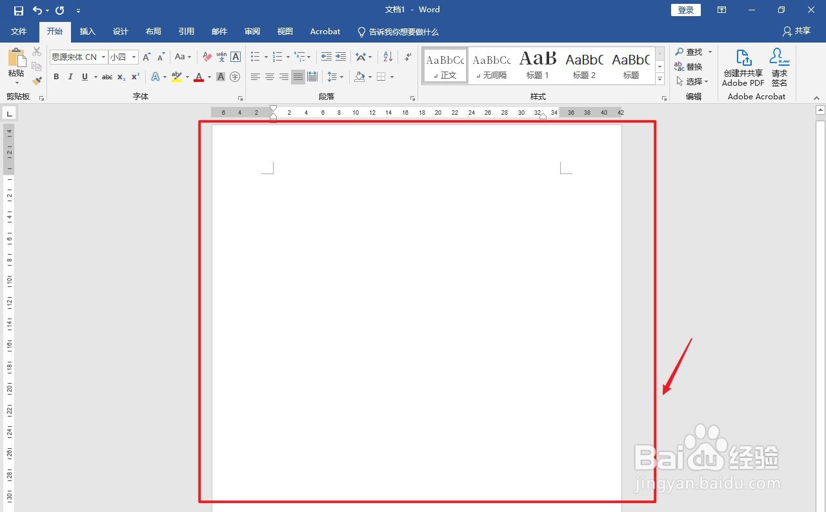Screen dimensions: 826x512
Task: Click the Decrease Font Size icon
Action: point(161,57)
